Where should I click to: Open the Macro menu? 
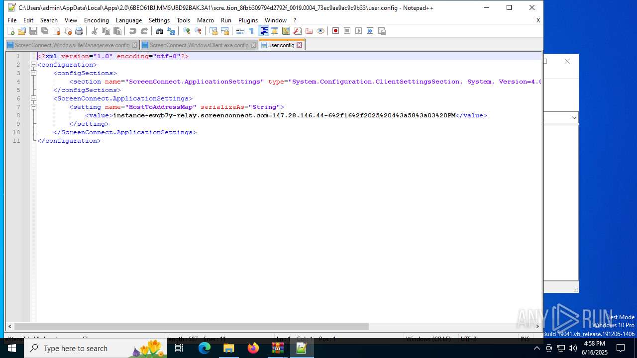(x=206, y=20)
